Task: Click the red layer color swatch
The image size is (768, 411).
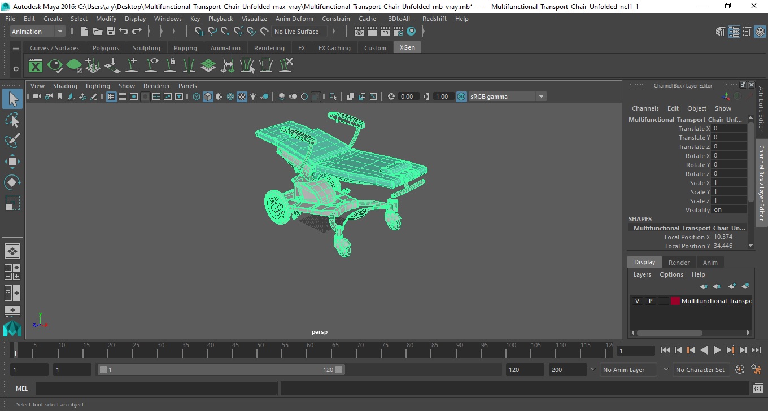Action: tap(675, 301)
